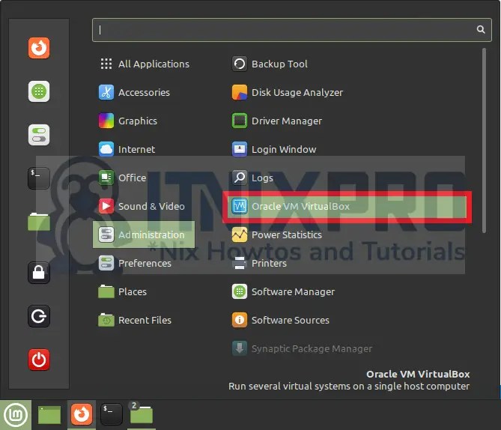
Task: Click the Lock Screen padlock icon
Action: (39, 273)
